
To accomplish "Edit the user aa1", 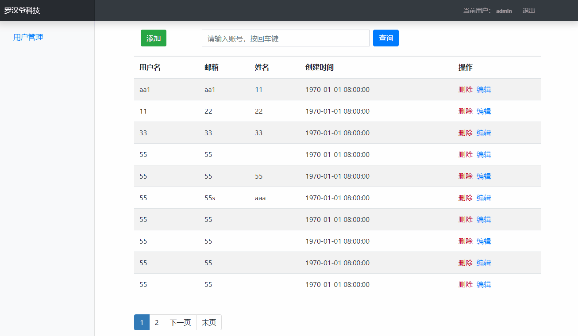I will point(483,89).
